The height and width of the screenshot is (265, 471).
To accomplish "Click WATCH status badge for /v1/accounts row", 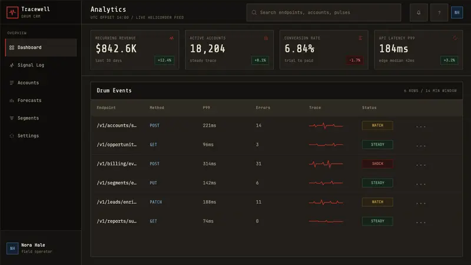I will click(377, 125).
